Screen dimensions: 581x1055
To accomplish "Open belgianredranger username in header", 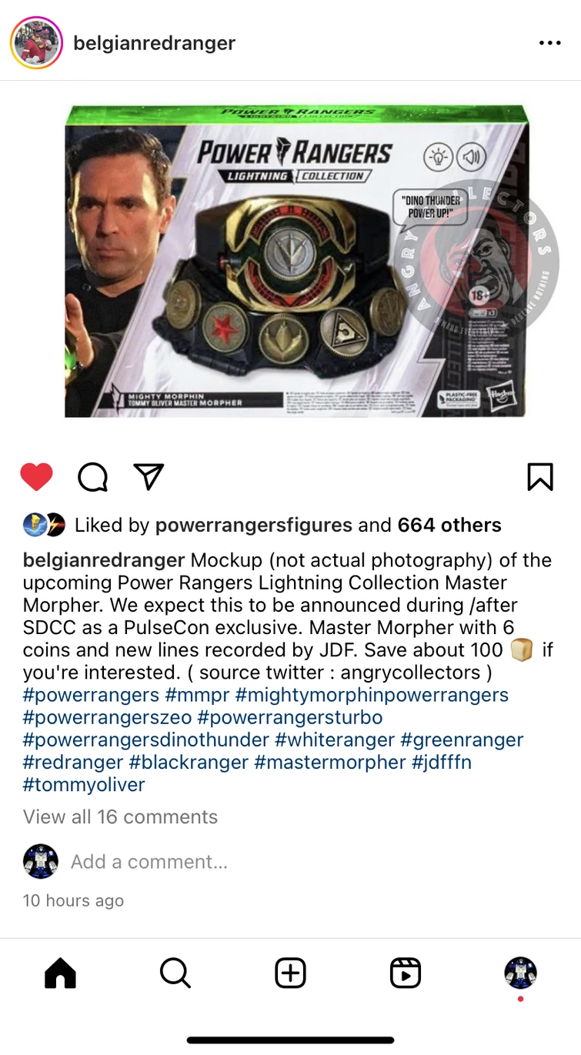I will [154, 43].
